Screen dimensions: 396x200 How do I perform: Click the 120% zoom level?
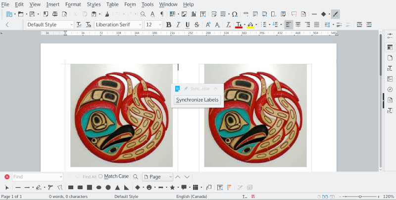point(388,197)
